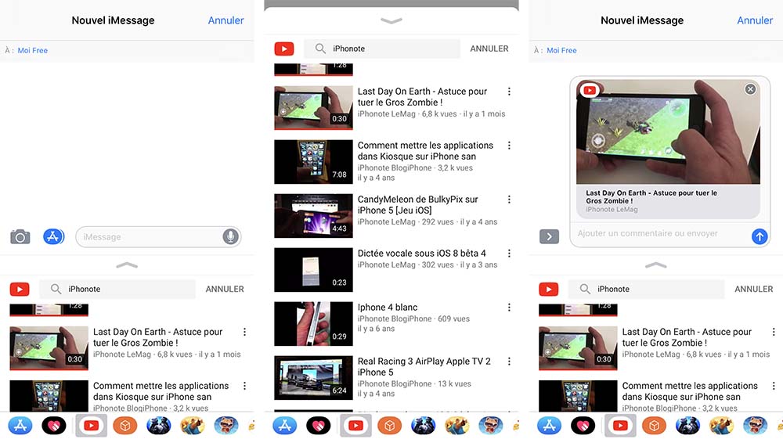The image size is (783, 439).
Task: Collapse the YouTube drawer in middle panel
Action: [x=391, y=20]
